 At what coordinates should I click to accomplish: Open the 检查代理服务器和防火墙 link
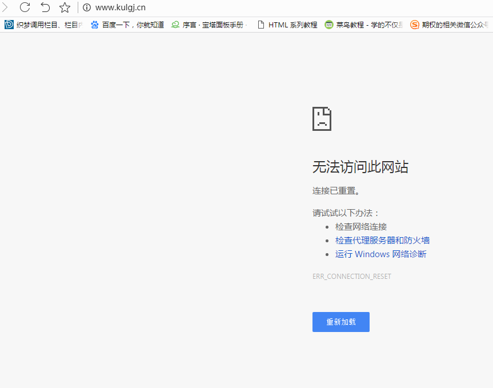(382, 241)
